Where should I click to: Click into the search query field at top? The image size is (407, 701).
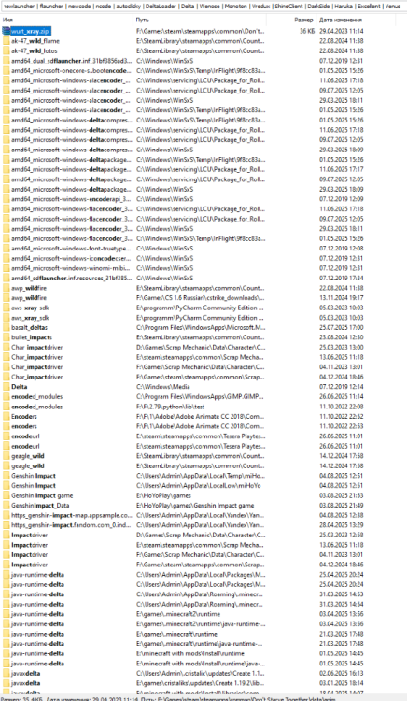tap(203, 7)
